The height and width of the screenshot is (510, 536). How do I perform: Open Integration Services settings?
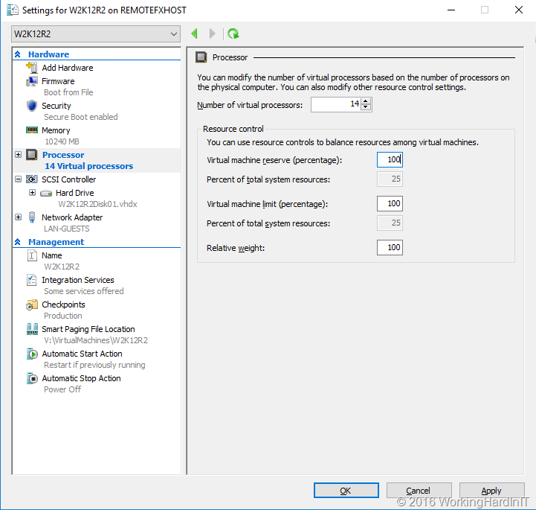78,280
